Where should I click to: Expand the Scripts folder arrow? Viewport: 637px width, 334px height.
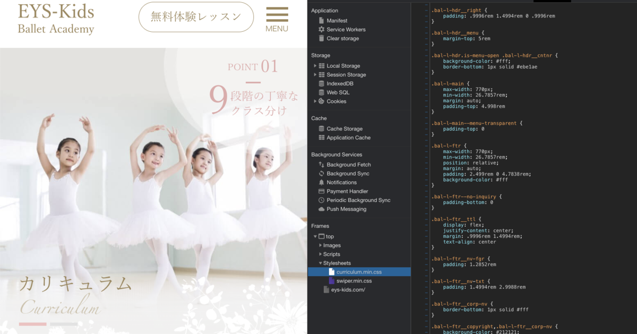click(320, 254)
